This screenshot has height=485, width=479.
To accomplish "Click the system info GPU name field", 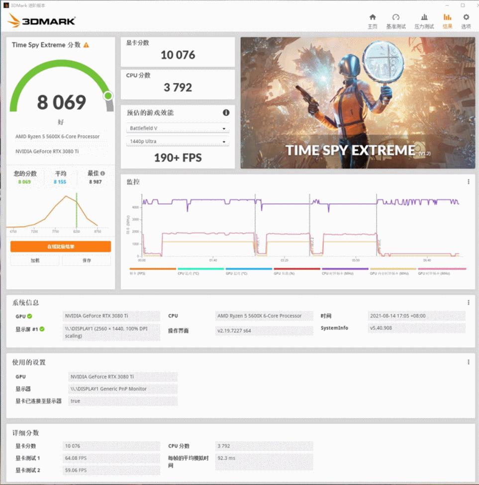I will point(111,316).
